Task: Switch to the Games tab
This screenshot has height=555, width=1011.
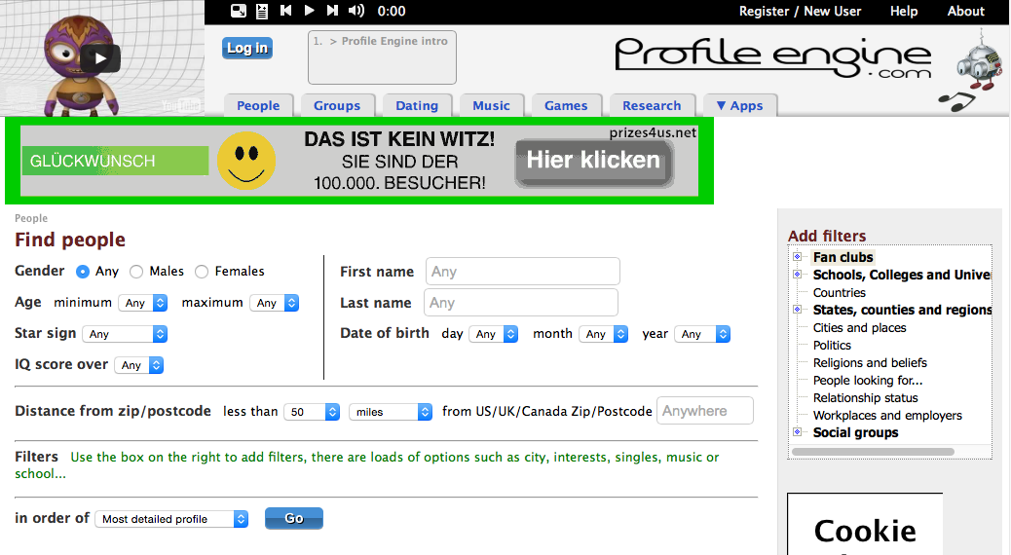Action: pyautogui.click(x=566, y=106)
